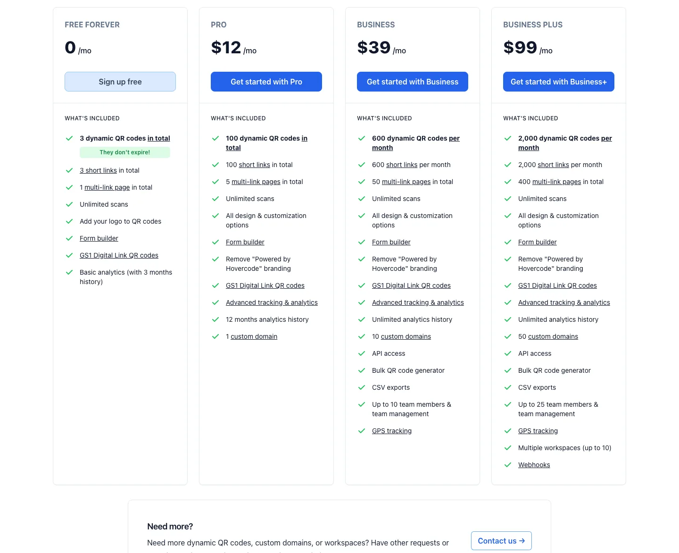The image size is (679, 553).
Task: Click the $99 /mo Business Plus price
Action: [528, 48]
